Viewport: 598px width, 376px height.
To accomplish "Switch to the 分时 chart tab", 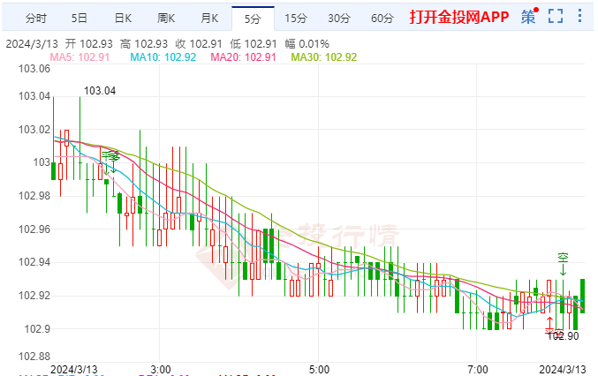I will tap(36, 18).
